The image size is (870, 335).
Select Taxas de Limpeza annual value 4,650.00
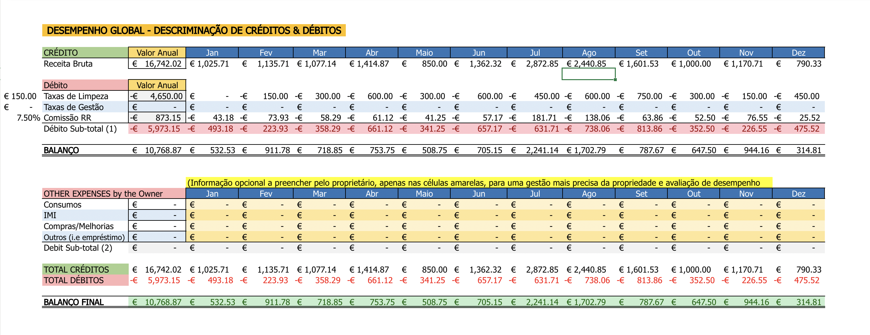click(x=157, y=96)
